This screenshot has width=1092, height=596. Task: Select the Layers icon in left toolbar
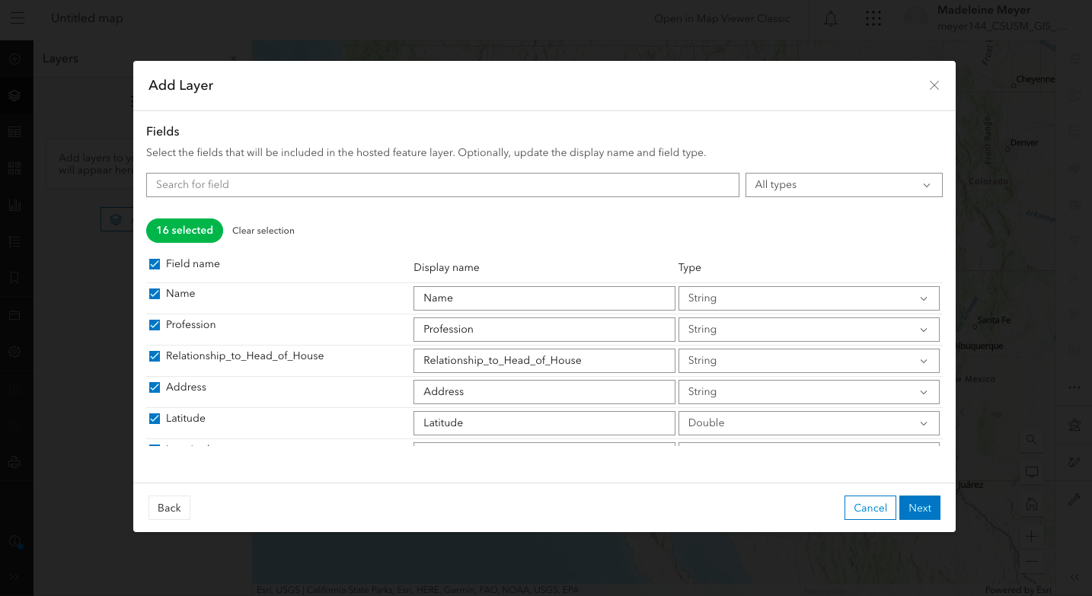click(x=14, y=95)
